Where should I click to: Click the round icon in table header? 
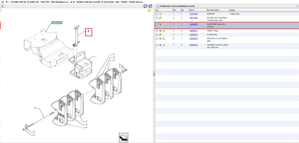[x=157, y=10]
